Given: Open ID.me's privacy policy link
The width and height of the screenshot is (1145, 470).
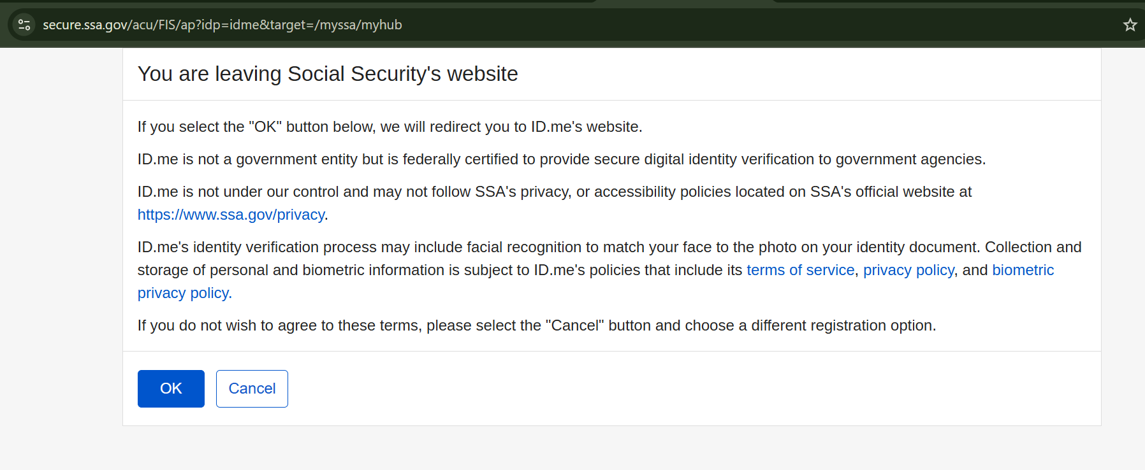Looking at the screenshot, I should 908,270.
